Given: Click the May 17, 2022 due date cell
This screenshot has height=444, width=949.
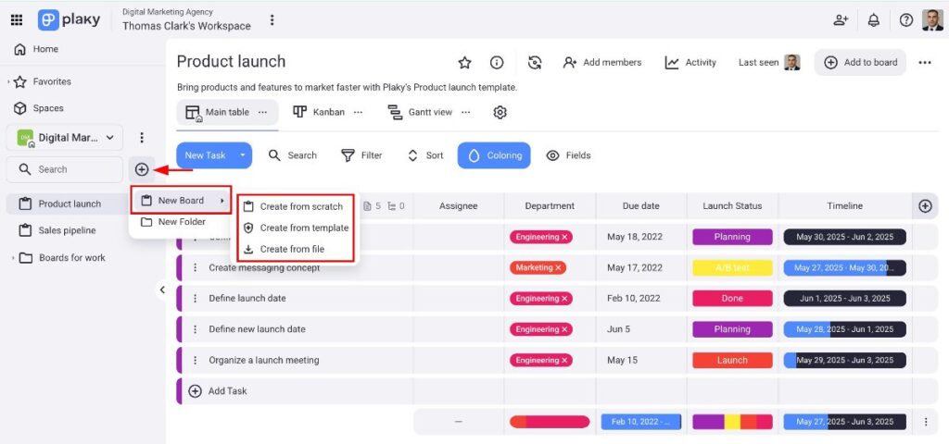Looking at the screenshot, I should pos(641,267).
